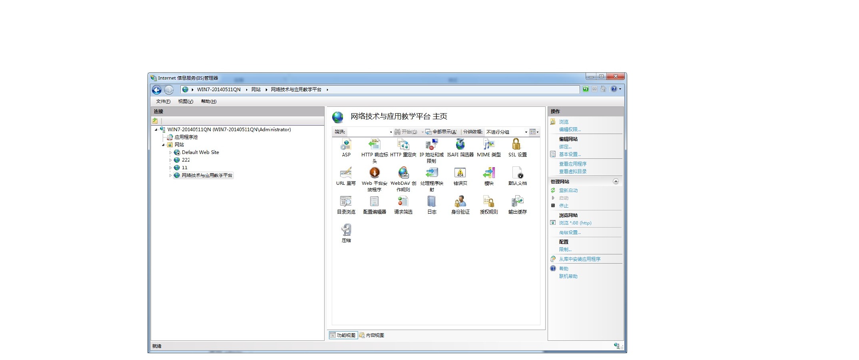Click 编辑权限... link

[570, 129]
